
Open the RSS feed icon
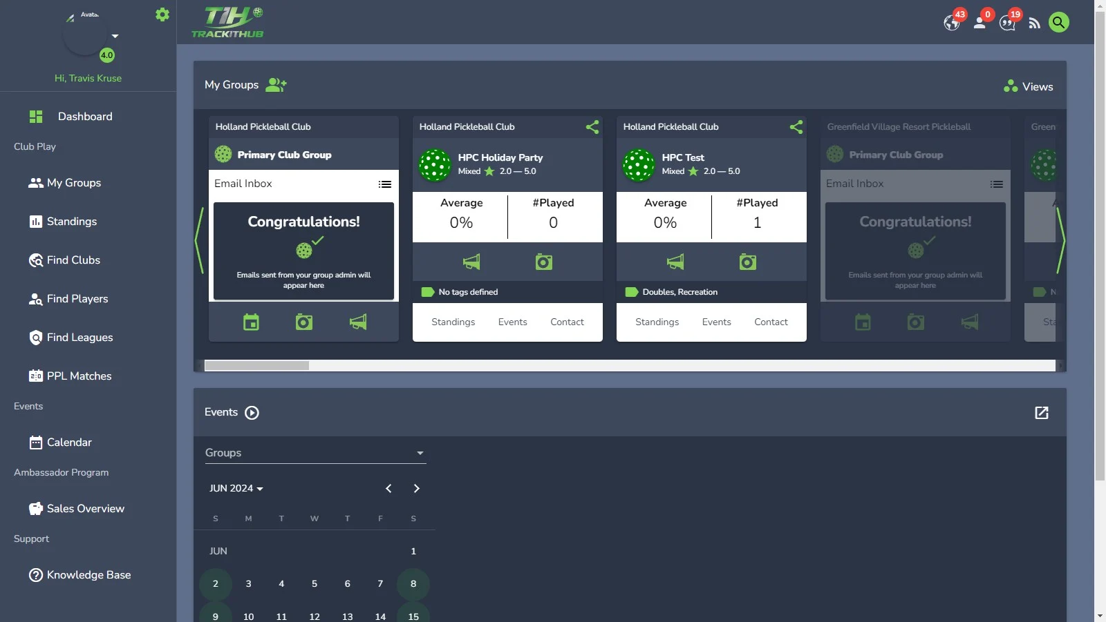1034,23
